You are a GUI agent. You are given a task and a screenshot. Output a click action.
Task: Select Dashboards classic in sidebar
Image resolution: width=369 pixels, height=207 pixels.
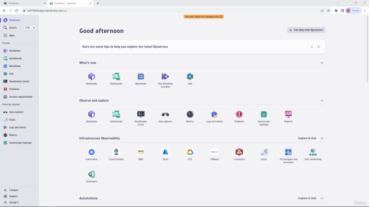pyautogui.click(x=19, y=82)
